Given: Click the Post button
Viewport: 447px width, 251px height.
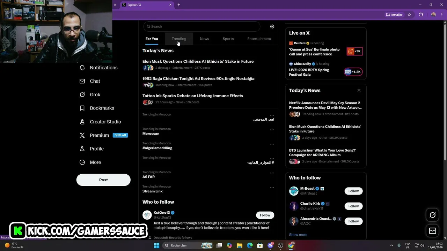Looking at the screenshot, I should tap(103, 180).
